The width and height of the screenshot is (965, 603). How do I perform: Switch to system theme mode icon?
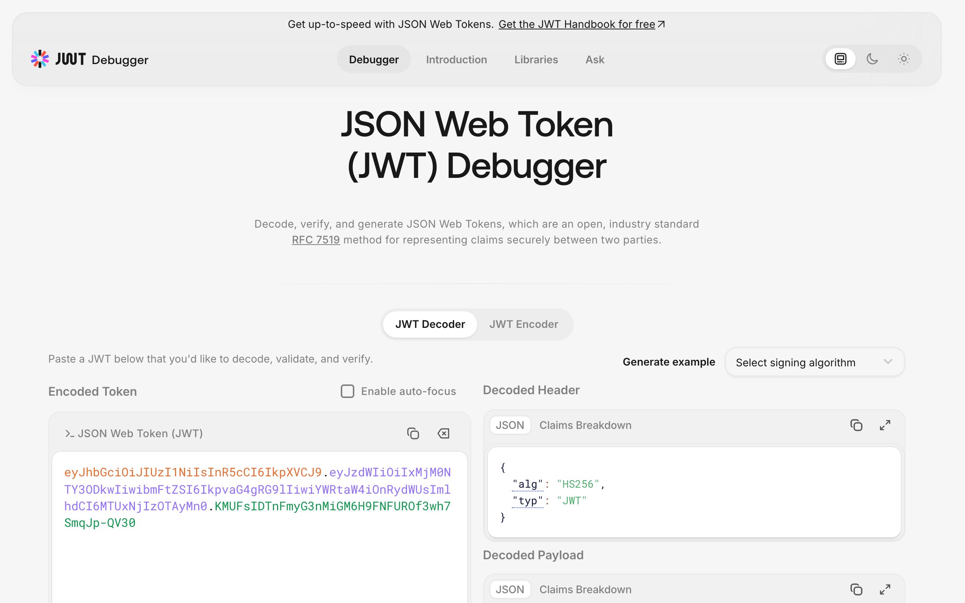coord(840,59)
